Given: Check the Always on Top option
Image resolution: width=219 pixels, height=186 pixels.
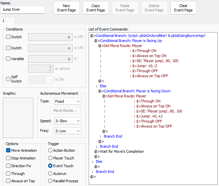Looking at the screenshot, I should [8, 181].
